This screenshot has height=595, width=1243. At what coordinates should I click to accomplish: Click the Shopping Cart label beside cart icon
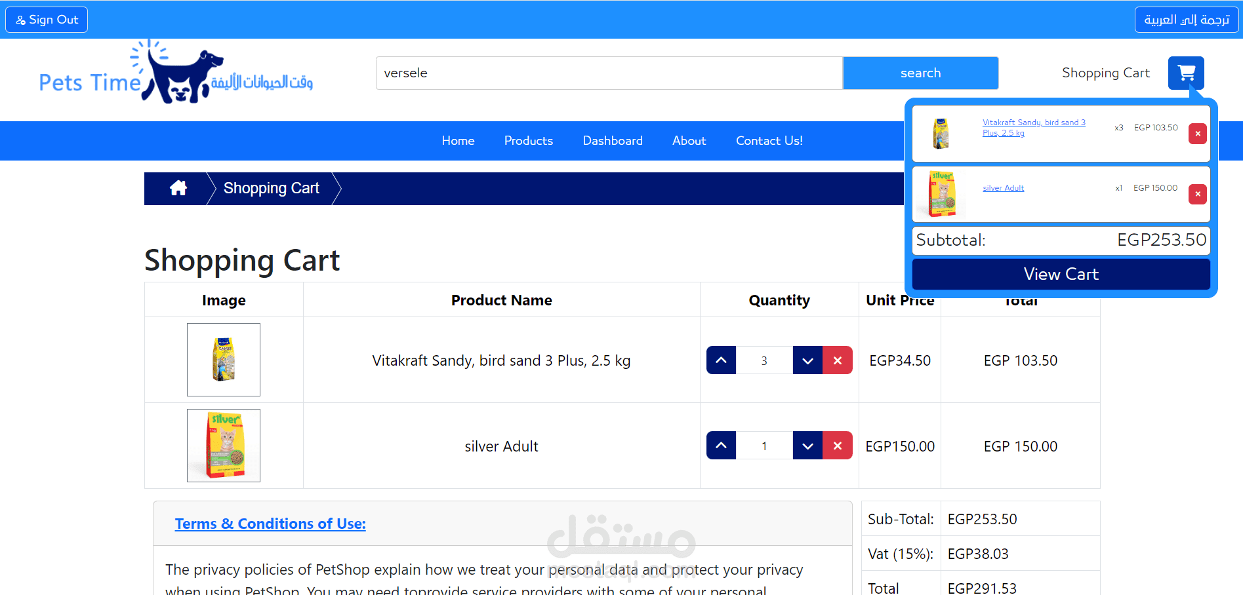click(1106, 73)
